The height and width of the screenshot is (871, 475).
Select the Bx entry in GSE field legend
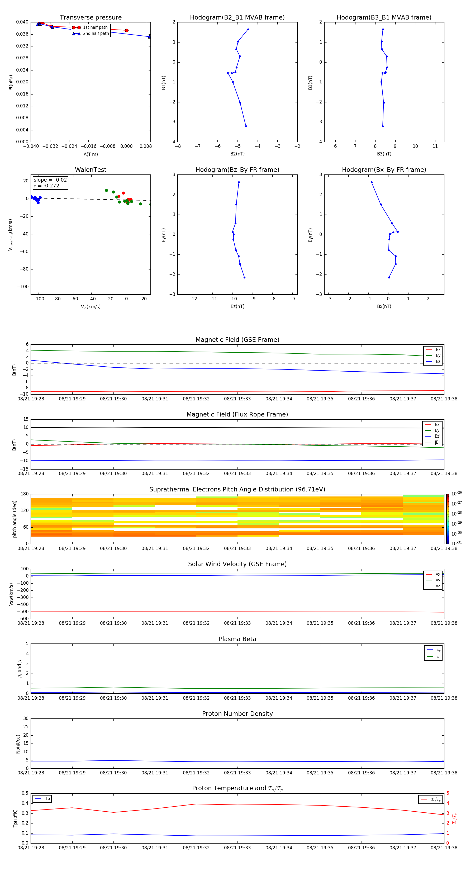pos(433,350)
